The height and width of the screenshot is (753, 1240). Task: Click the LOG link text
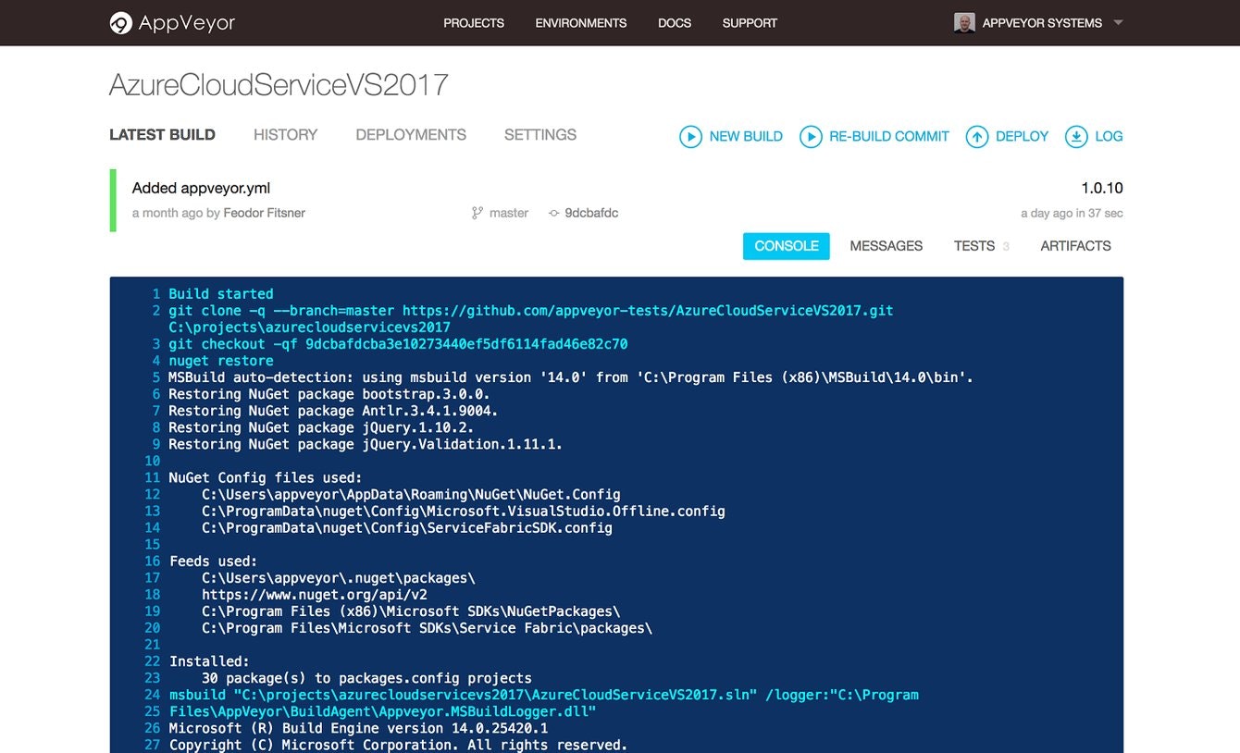1109,137
